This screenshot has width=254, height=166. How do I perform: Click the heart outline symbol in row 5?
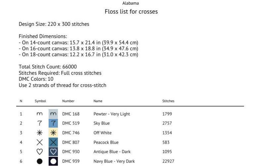point(40,152)
